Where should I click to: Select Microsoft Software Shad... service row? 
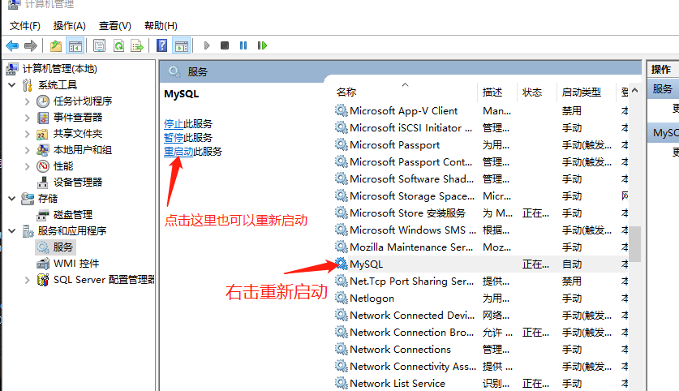click(481, 178)
